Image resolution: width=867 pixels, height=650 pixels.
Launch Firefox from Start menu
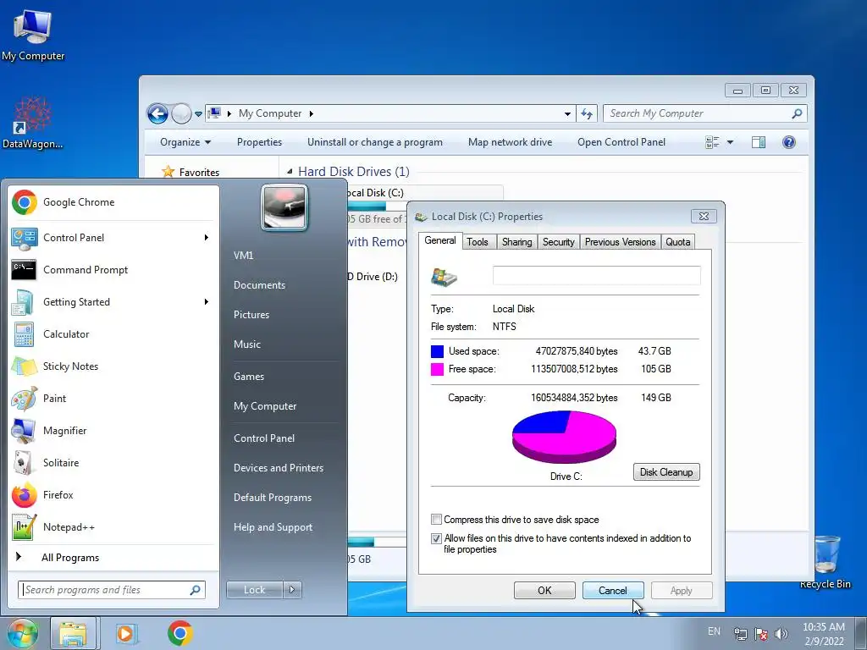click(113, 494)
